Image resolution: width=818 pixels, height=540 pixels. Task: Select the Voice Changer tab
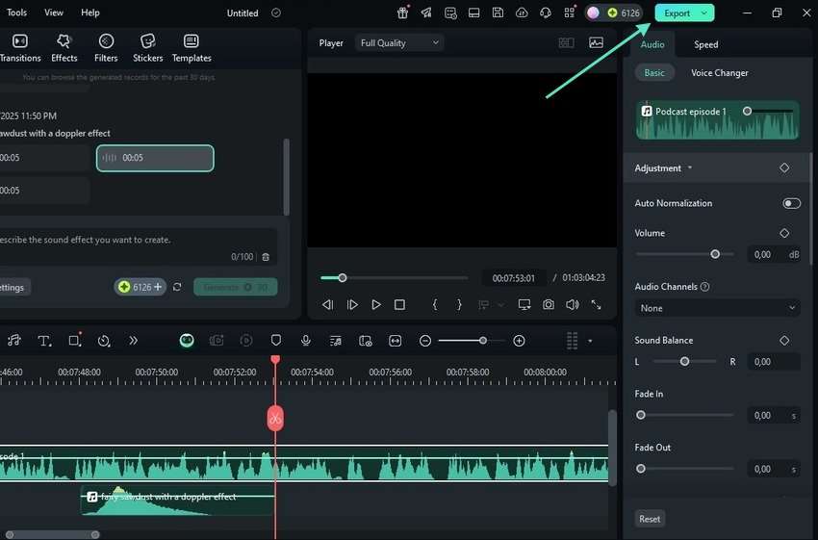pyautogui.click(x=720, y=73)
